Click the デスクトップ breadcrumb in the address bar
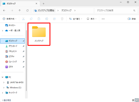 [66, 11]
